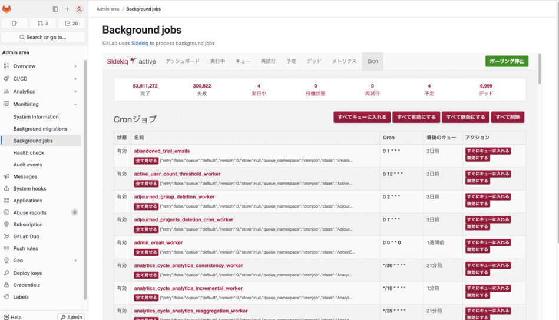Open Background migrations sidebar item
This screenshot has height=320, width=559.
point(40,129)
